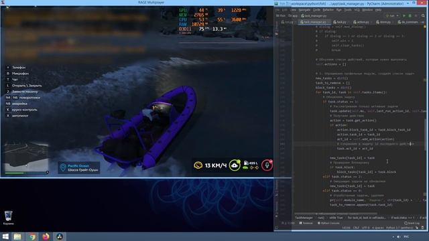Open the Tools menu in PyCharm

[348, 10]
